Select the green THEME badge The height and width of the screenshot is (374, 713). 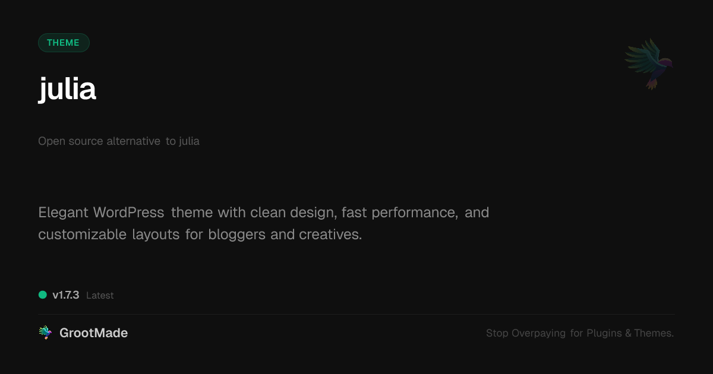pyautogui.click(x=64, y=43)
